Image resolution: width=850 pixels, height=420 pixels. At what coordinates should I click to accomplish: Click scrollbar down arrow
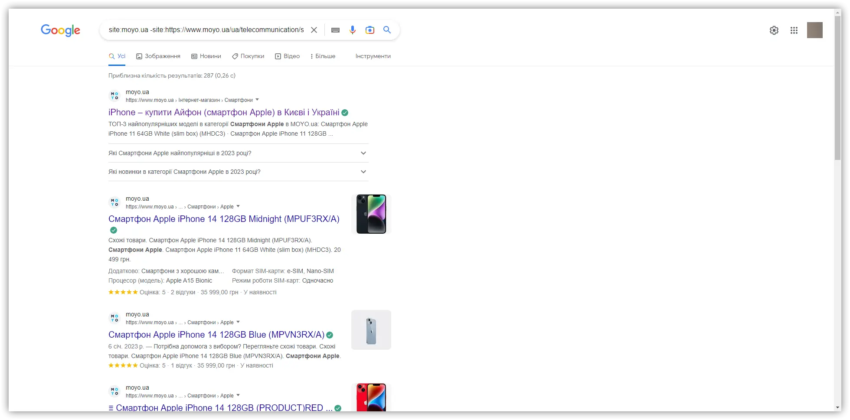pyautogui.click(x=838, y=407)
